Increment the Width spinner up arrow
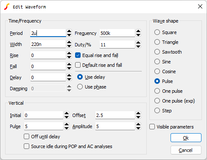The image size is (207, 160). (x=69, y=42)
